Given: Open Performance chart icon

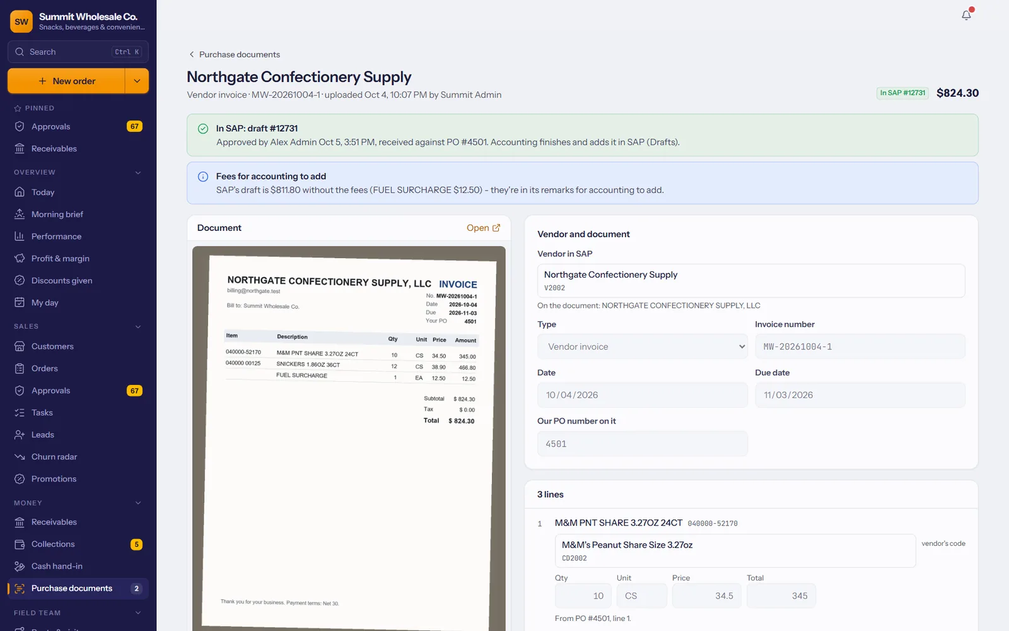Looking at the screenshot, I should [x=78, y=236].
